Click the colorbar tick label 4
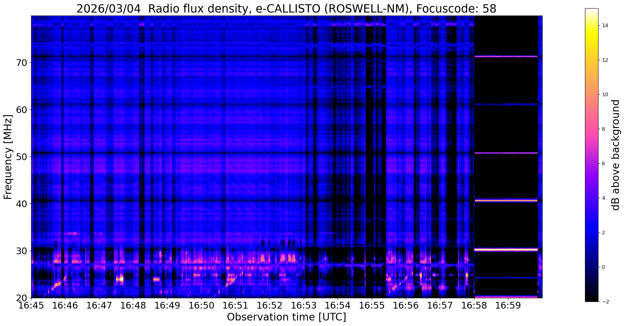The width and height of the screenshot is (625, 326). 603,198
